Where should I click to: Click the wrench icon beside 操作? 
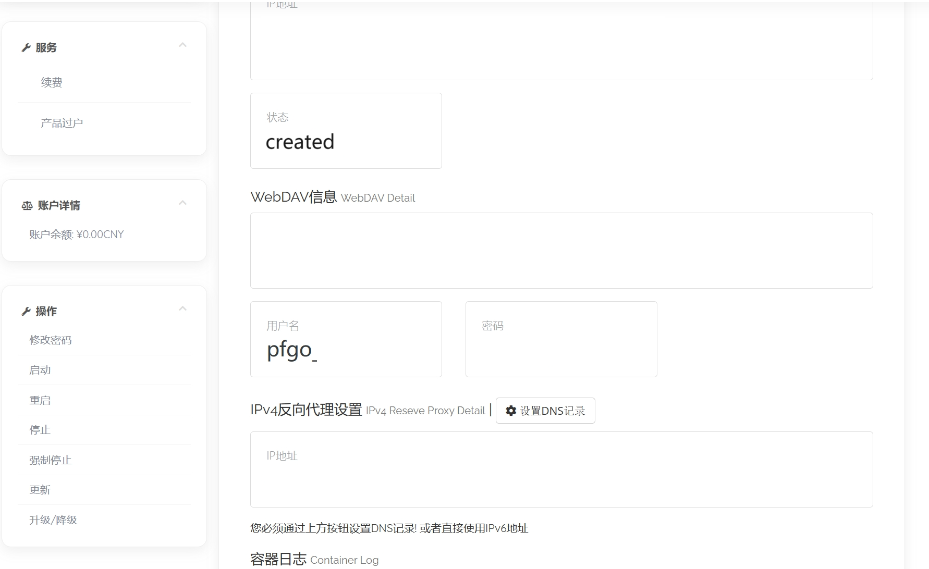26,312
